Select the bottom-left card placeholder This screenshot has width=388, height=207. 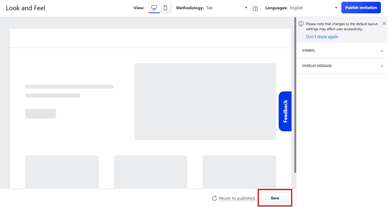62,172
